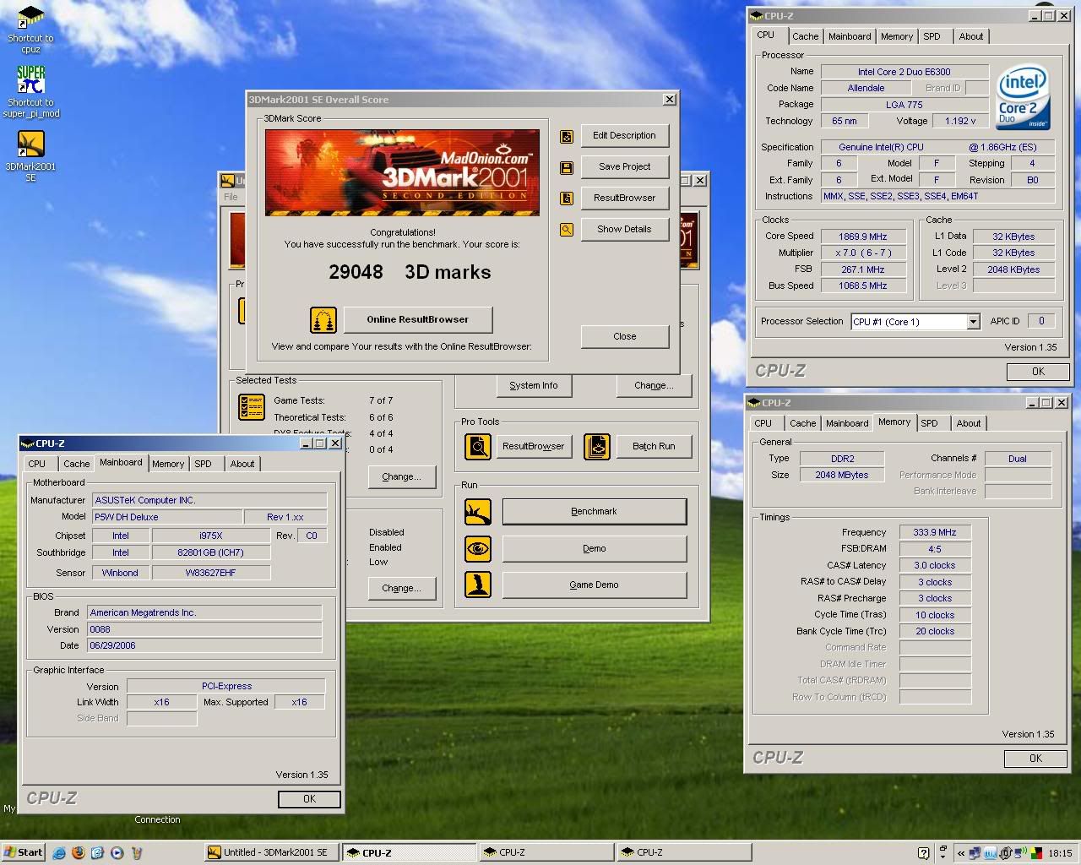Close the Overall Score dialog via Close button
Screen dimensions: 1081x865
tap(624, 337)
